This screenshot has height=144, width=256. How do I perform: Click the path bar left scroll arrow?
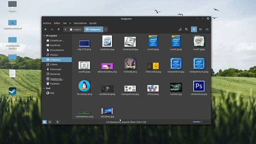(66, 29)
